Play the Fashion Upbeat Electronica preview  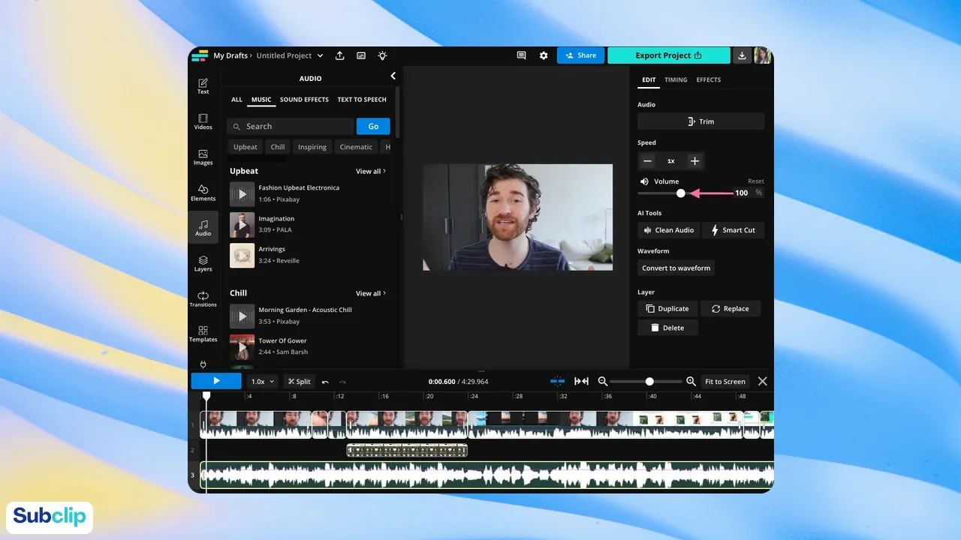click(x=242, y=194)
